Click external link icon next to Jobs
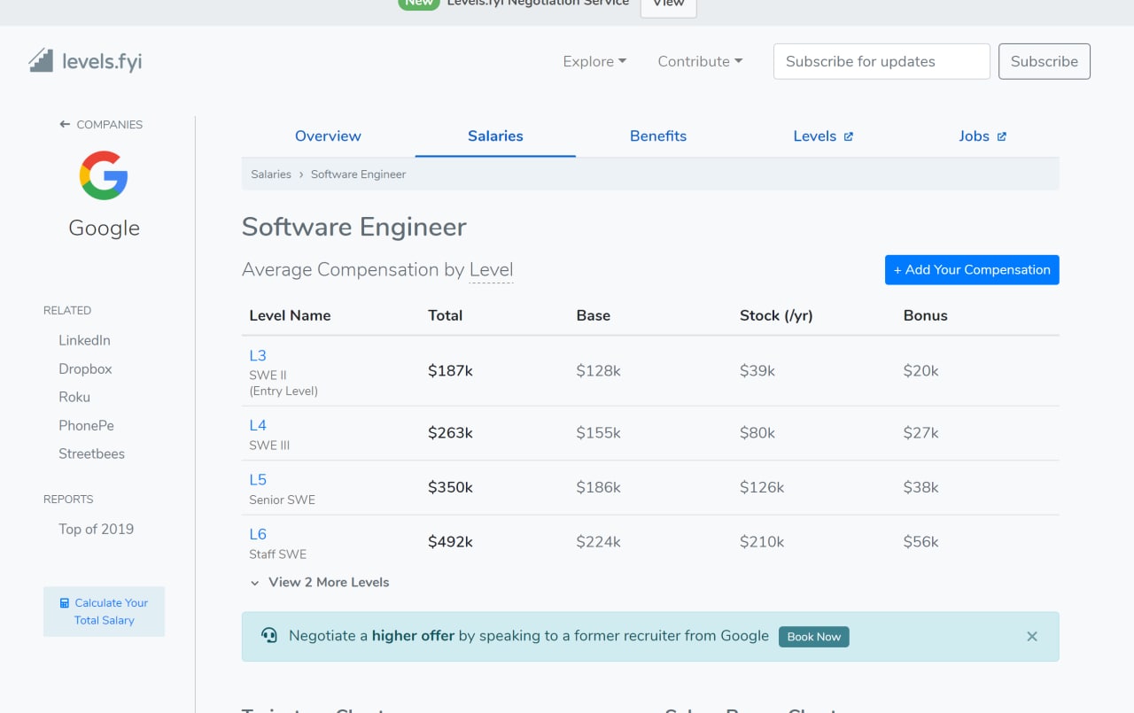The width and height of the screenshot is (1134, 713). pos(1002,136)
